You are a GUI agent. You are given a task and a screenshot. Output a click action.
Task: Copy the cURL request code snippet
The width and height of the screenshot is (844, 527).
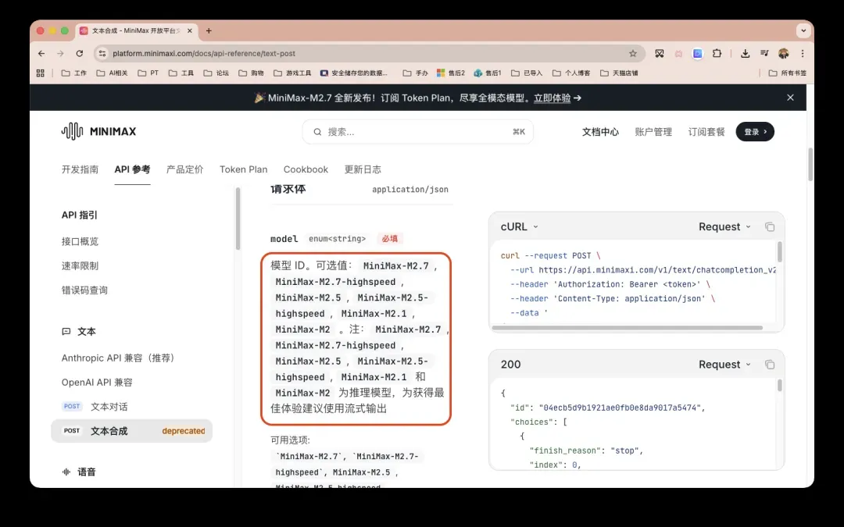pyautogui.click(x=770, y=227)
